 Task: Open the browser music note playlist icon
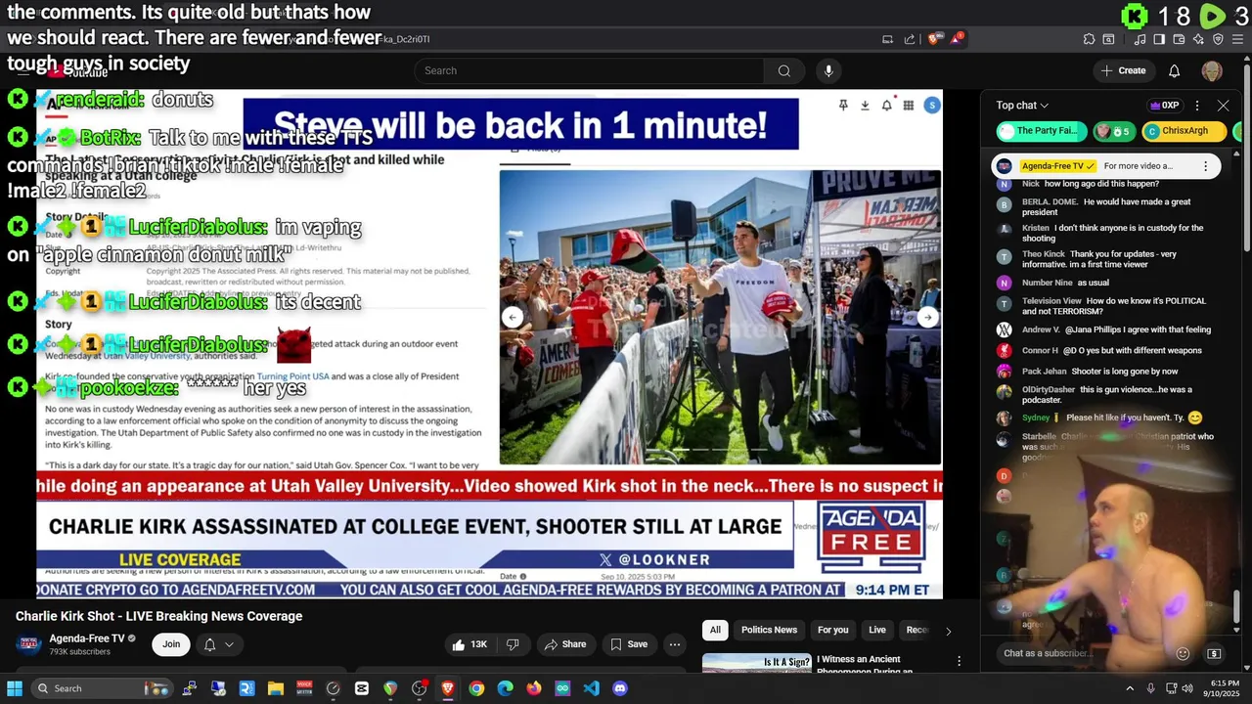click(1140, 39)
